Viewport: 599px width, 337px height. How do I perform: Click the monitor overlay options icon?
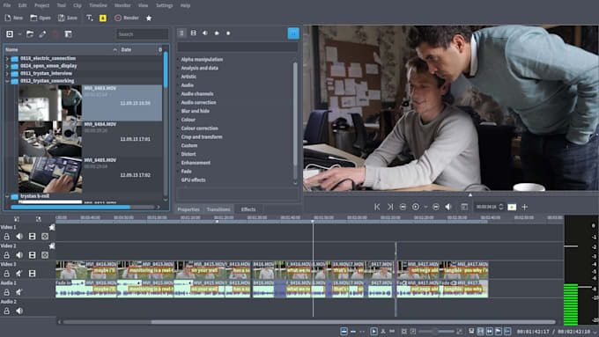pyautogui.click(x=464, y=207)
